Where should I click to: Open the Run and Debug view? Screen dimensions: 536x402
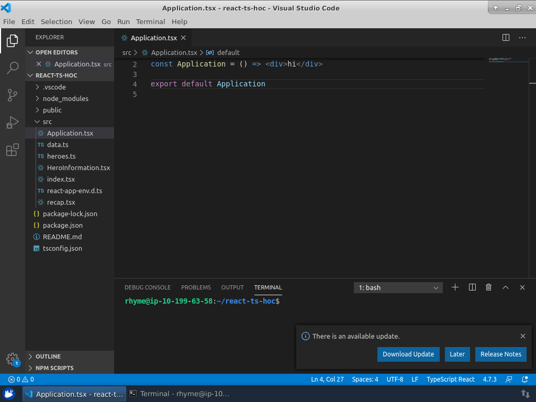point(13,123)
